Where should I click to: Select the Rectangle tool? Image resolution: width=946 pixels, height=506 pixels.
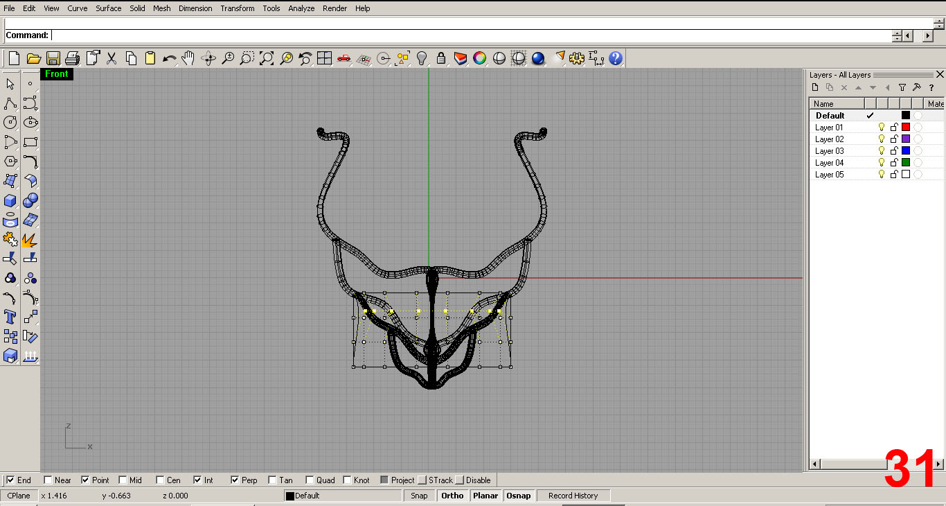(30, 142)
